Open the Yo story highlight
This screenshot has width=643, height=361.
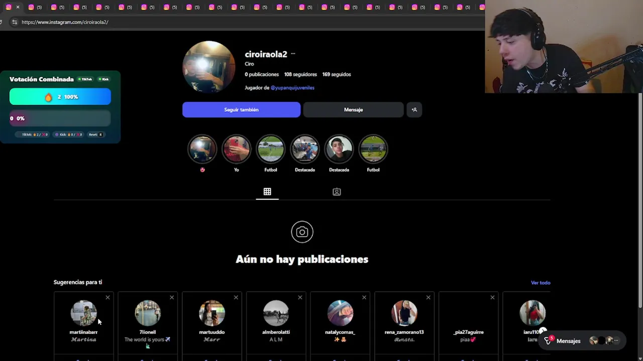tap(237, 149)
